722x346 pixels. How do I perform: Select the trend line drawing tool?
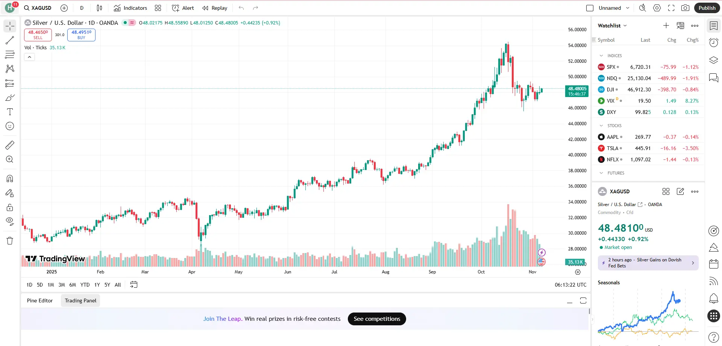tap(10, 40)
